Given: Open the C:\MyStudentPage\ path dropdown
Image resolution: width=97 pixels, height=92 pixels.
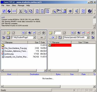Looking at the screenshot, I should [34, 37].
